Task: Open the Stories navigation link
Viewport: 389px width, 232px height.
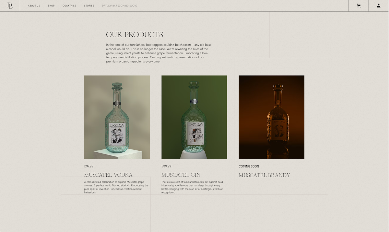Action: click(x=89, y=6)
